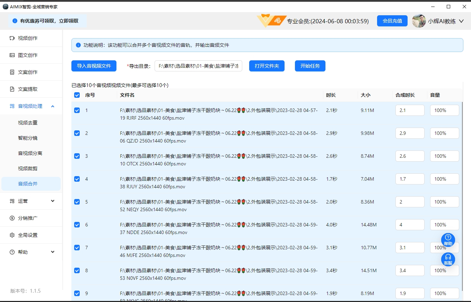Expand the 运营 sidebar menu
This screenshot has height=302, width=471.
tap(53, 201)
